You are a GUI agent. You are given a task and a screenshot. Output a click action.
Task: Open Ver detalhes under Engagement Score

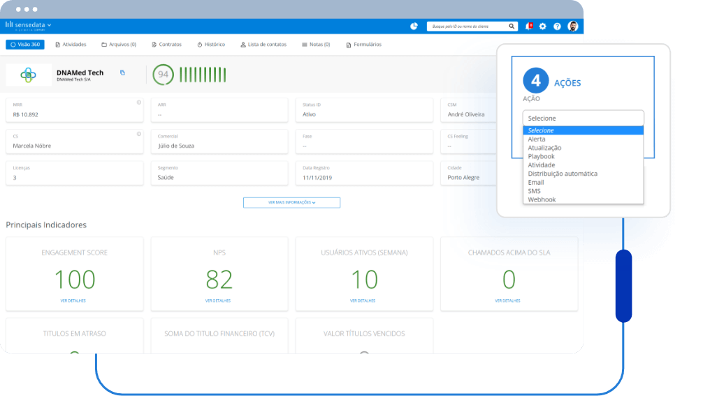tap(73, 300)
